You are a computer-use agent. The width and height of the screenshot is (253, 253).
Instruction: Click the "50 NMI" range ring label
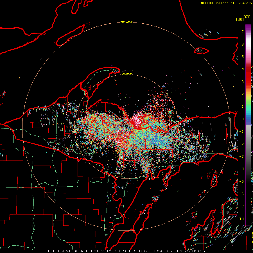pos(126,74)
